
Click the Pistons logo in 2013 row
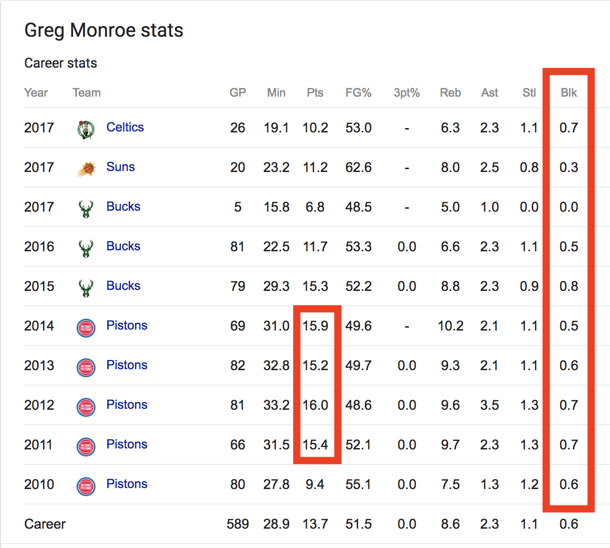coord(86,367)
